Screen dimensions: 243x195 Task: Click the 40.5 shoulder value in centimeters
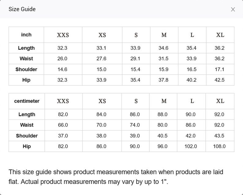point(163,136)
